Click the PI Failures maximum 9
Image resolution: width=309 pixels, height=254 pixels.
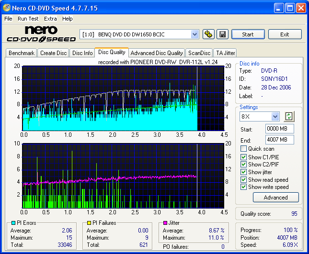coord(147,238)
